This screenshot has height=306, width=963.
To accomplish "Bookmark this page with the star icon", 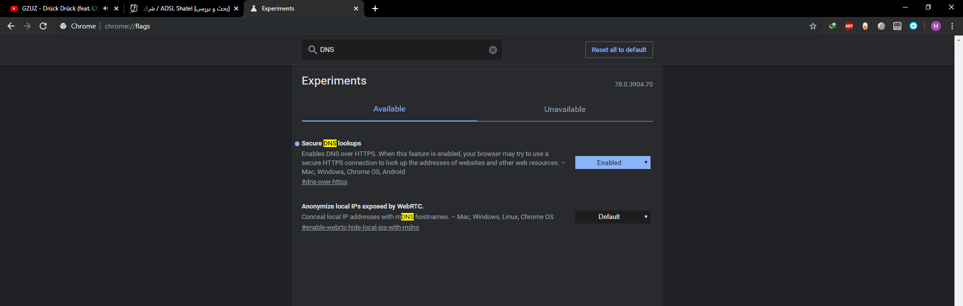I will click(813, 26).
